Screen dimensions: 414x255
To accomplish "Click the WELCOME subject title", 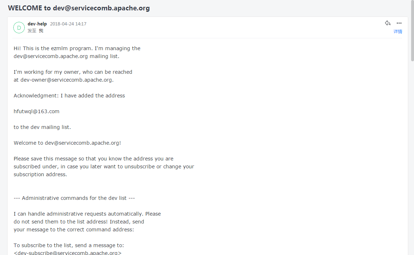I will tap(79, 8).
